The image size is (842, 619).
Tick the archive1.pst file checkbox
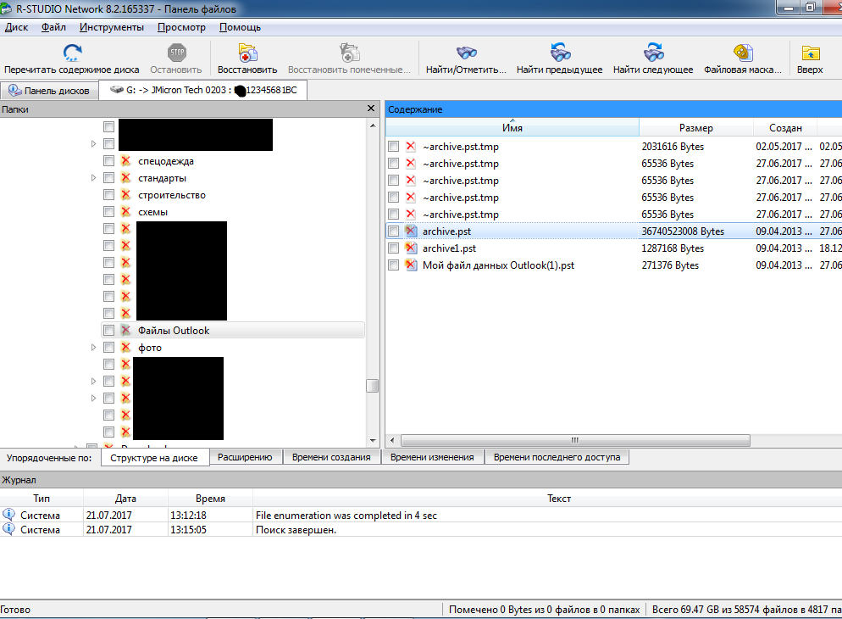point(394,248)
